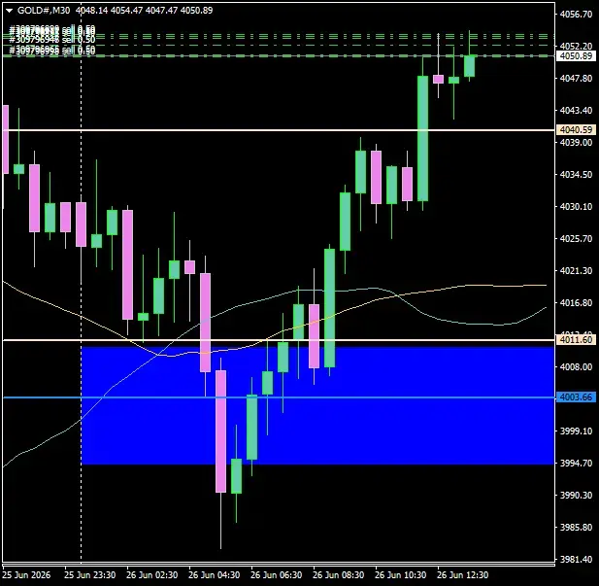This screenshot has width=599, height=586.
Task: Click the time label 26 Jun 02:30
Action: tap(152, 575)
